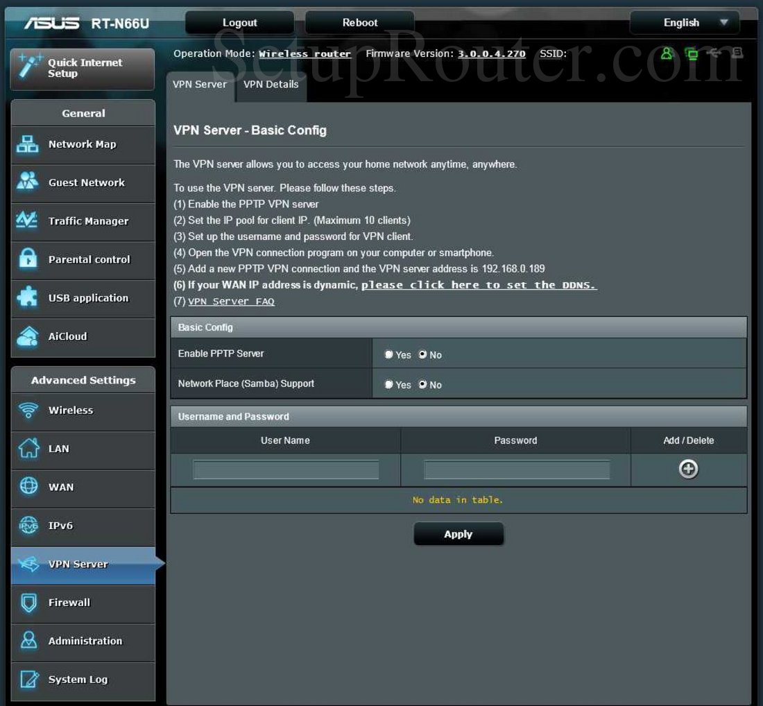Open Network Map via its sidebar icon
The height and width of the screenshot is (706, 763).
click(27, 144)
